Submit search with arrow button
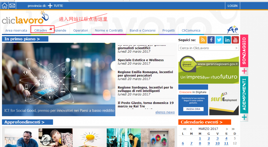 click(x=236, y=48)
